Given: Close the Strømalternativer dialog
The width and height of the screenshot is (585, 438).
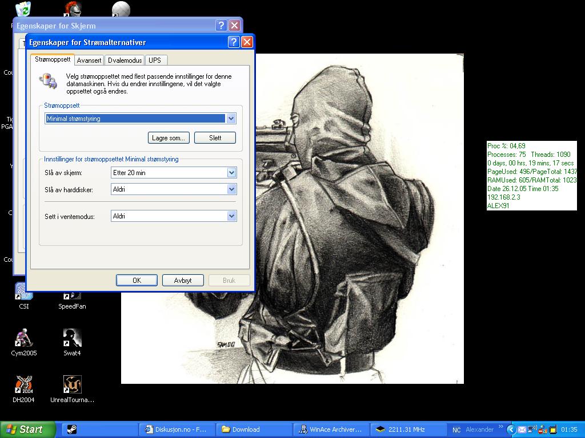Looking at the screenshot, I should [247, 42].
